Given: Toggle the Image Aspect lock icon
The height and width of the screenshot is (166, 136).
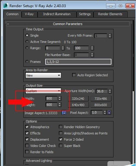Looking at the screenshot, I should pos(64,113).
